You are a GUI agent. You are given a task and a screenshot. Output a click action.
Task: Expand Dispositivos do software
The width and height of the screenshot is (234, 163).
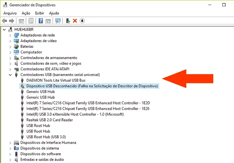click(10, 154)
